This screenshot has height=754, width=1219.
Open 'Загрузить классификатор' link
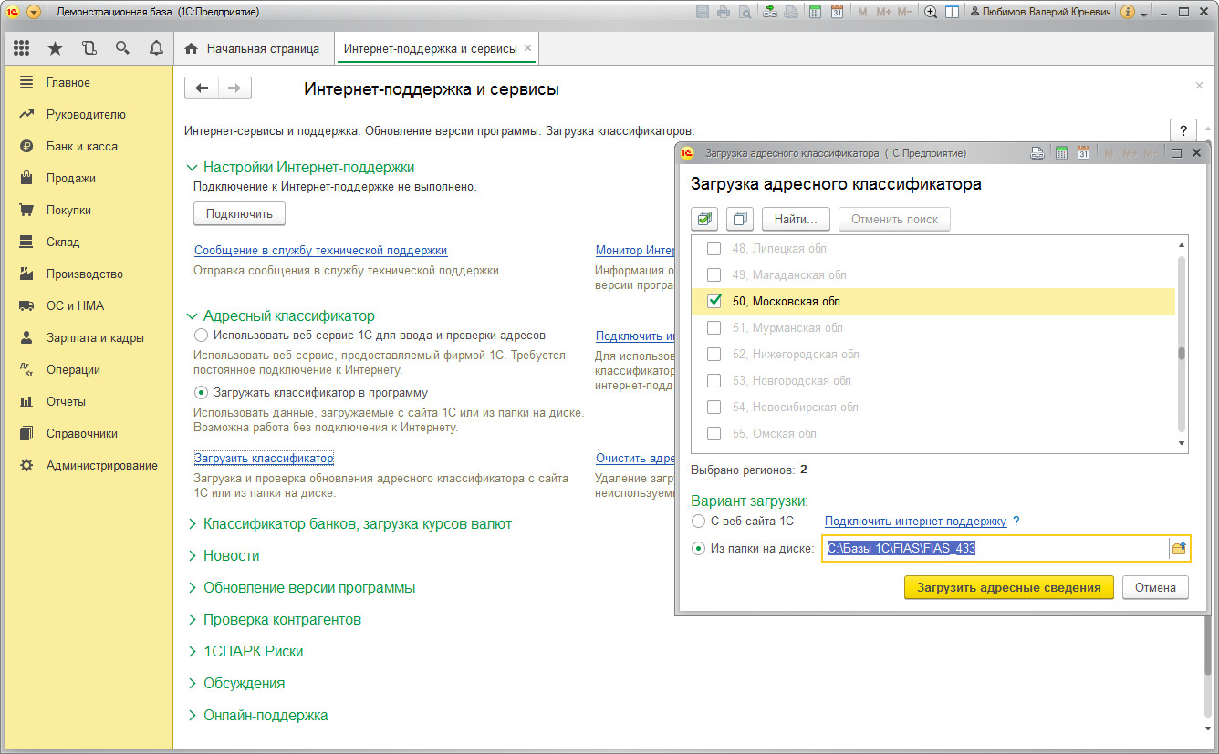[x=264, y=458]
